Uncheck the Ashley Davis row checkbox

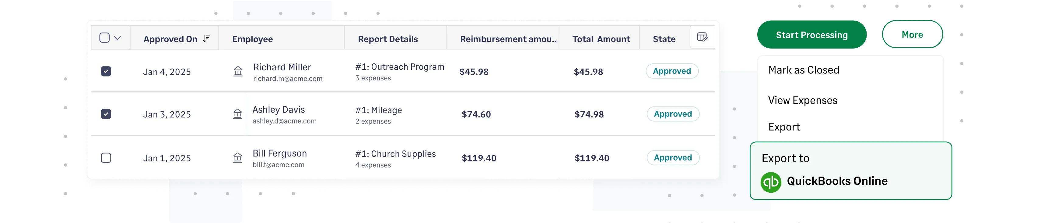[x=106, y=114]
